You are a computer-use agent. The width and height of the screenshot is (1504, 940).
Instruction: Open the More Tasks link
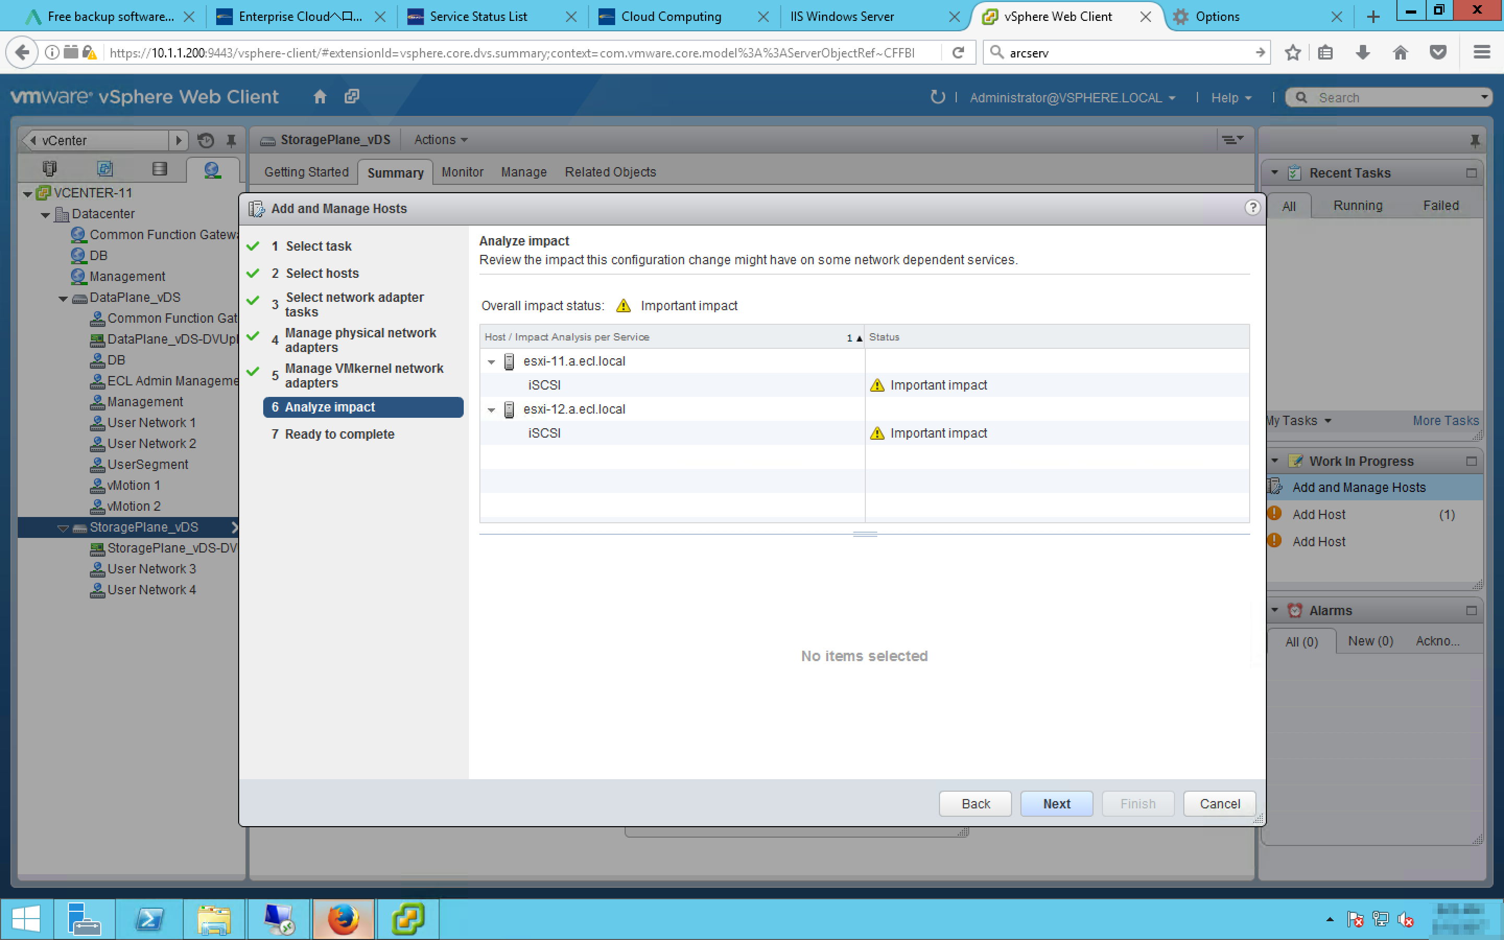coord(1445,421)
